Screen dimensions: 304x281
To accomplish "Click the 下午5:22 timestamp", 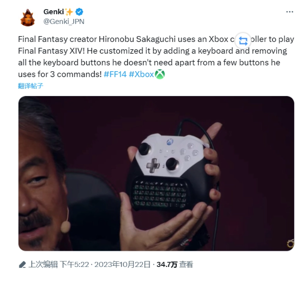I will coord(74,264).
